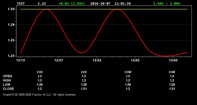197x105 pixels.
Task: Click the 1.06% range value in the header
Action: tap(175, 3)
